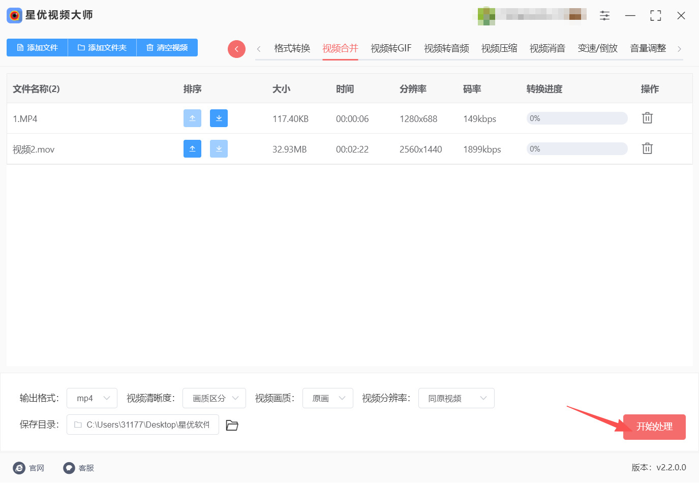Open the settings sliders icon in title bar

pos(604,16)
